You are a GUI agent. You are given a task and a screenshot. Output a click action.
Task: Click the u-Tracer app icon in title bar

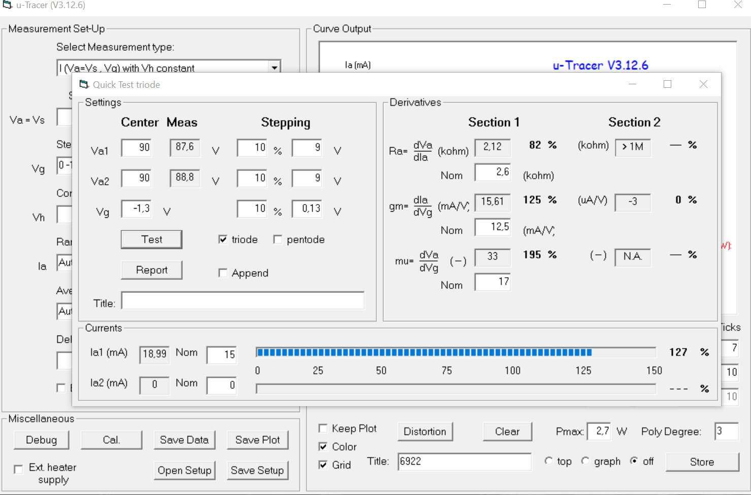point(7,5)
